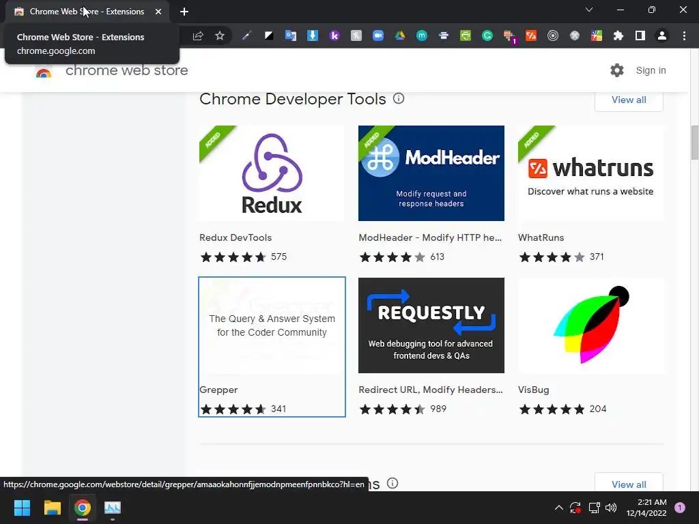Open the black-and-white square extension icon
Image resolution: width=699 pixels, height=524 pixels.
[268, 36]
